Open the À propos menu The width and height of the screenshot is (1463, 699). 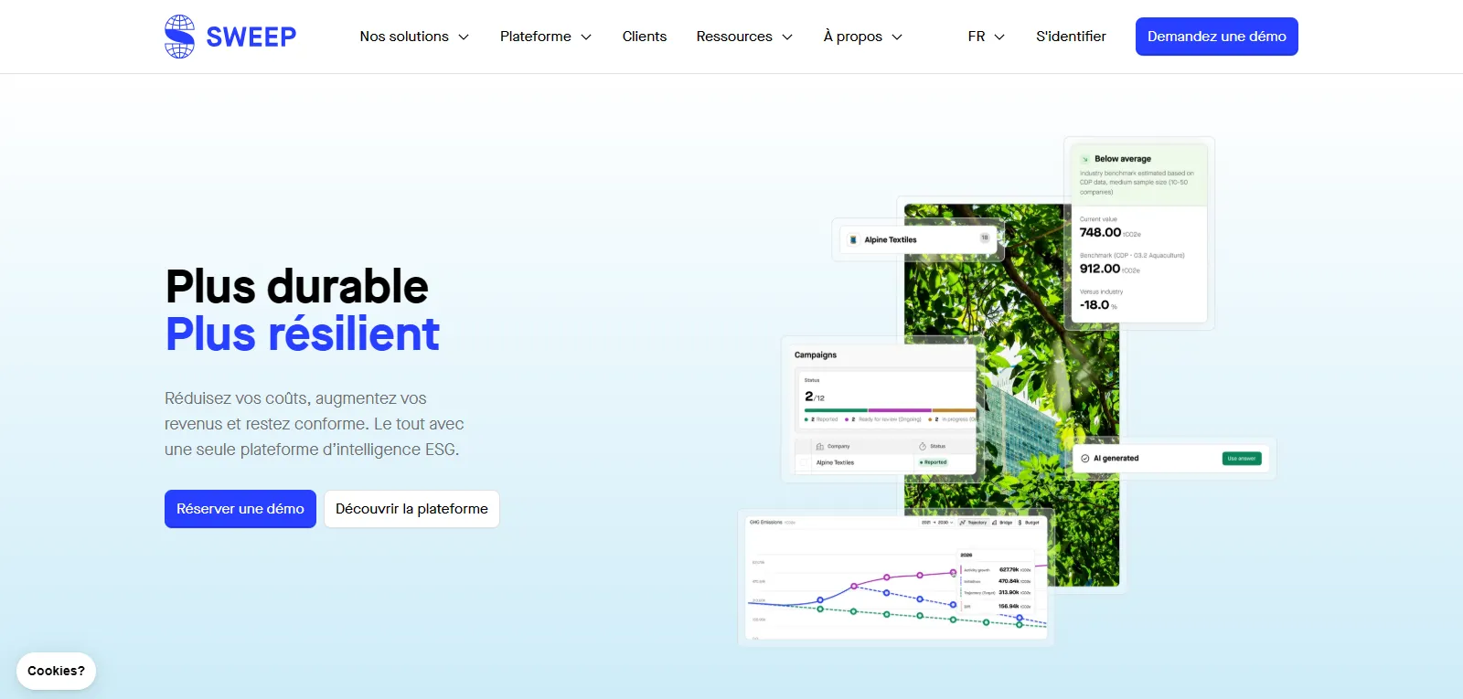coord(863,37)
